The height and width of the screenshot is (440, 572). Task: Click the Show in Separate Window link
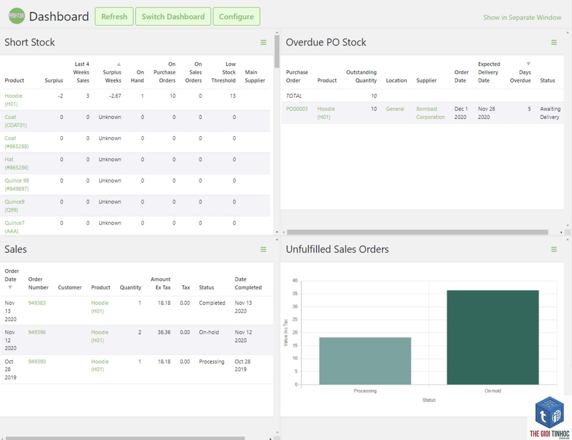tap(522, 17)
